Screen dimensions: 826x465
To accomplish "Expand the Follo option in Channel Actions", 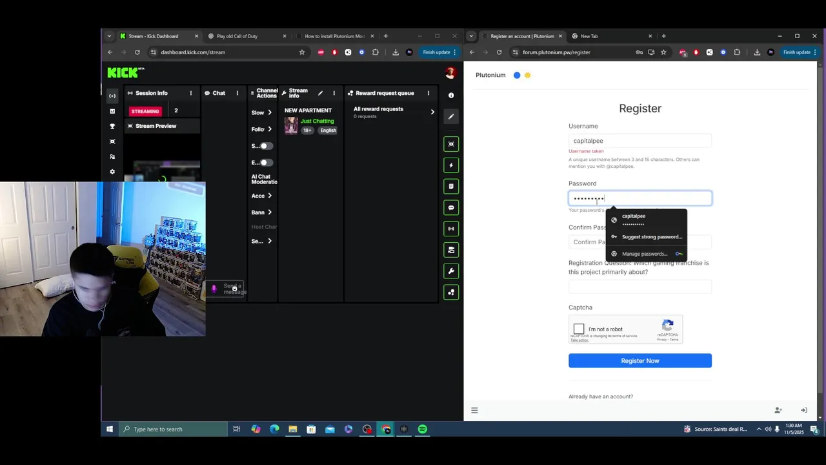I will click(x=261, y=129).
